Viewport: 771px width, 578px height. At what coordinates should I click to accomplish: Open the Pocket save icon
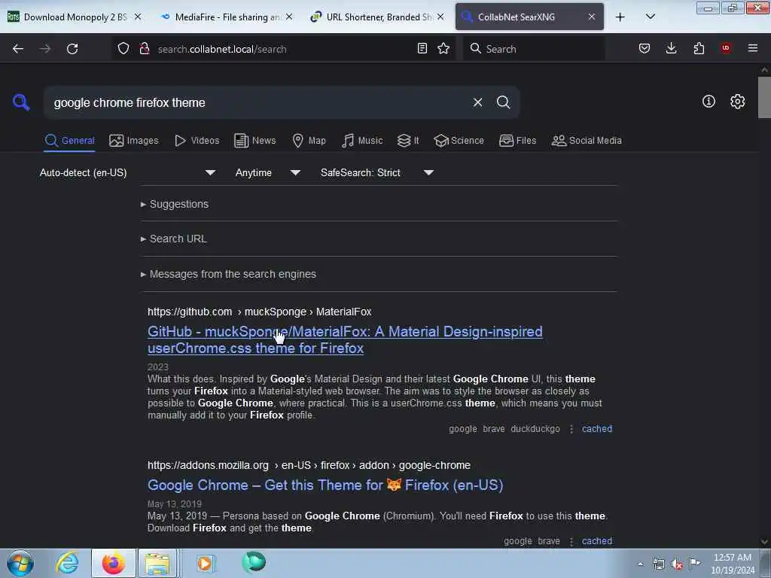coord(645,48)
